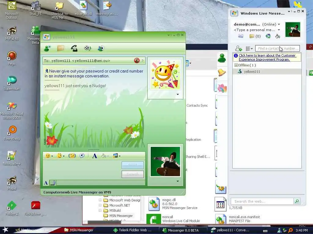Start a call with the telephone icon
The width and height of the screenshot is (313, 234).
click(x=74, y=48)
